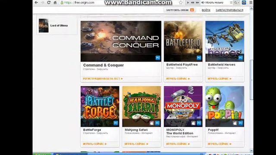Click the Apple badge on Mahjong Safari
276x155 pixels.
(x=152, y=123)
